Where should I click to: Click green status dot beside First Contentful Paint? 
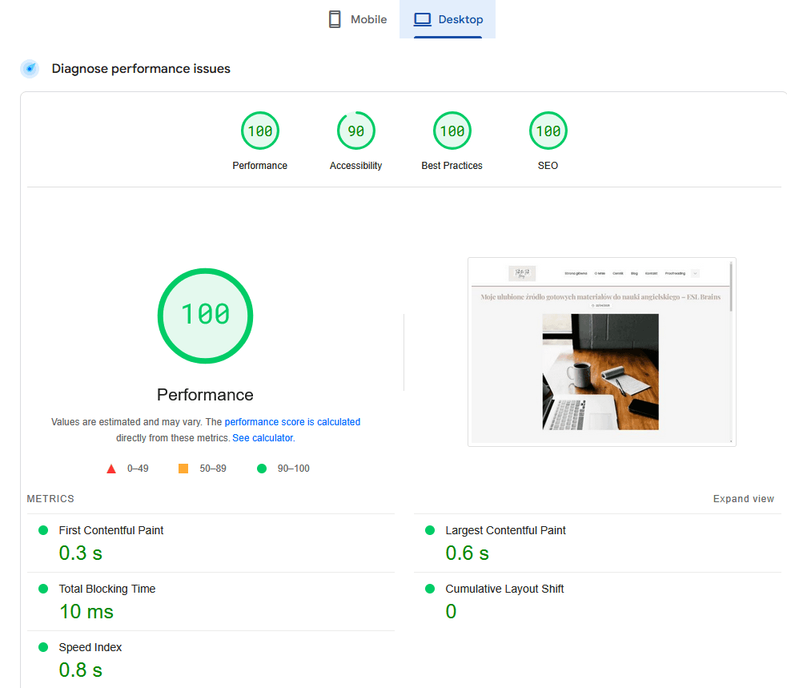tap(43, 530)
